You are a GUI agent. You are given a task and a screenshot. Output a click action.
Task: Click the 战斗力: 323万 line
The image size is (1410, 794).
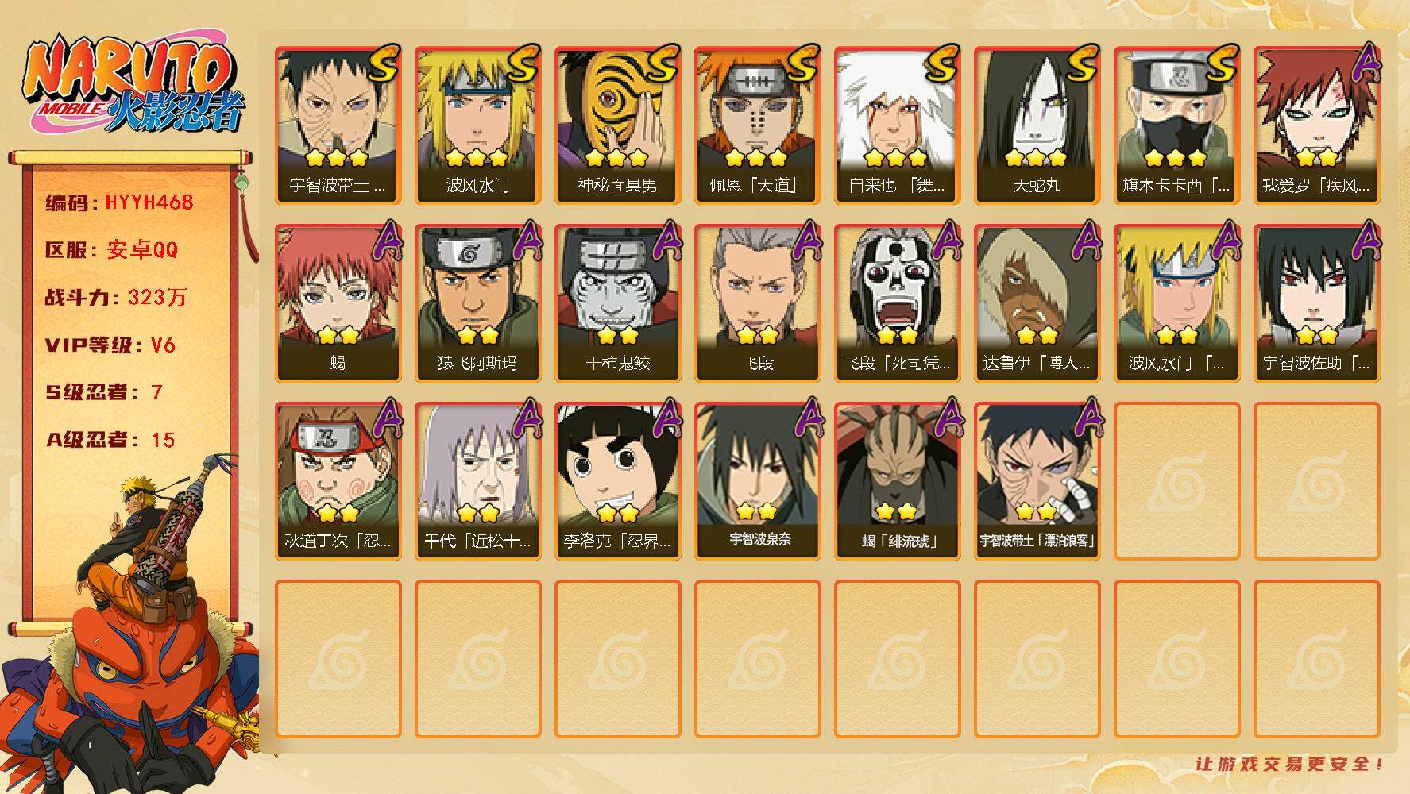click(x=116, y=298)
